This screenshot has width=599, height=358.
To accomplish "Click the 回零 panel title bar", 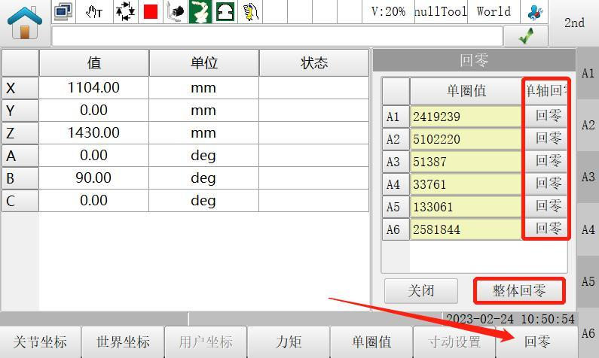I will [x=474, y=60].
